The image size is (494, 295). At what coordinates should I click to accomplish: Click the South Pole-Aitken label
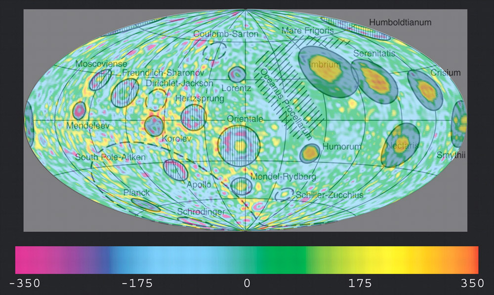pyautogui.click(x=110, y=157)
